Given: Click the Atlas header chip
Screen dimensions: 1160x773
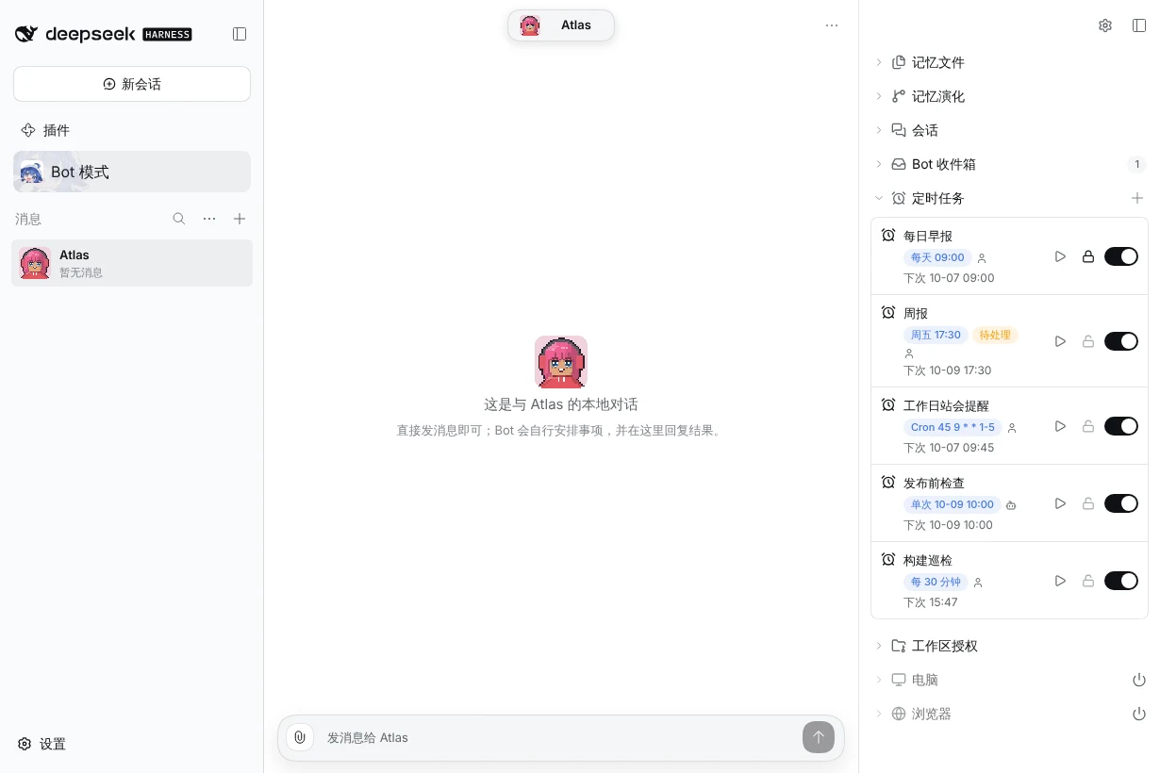Looking at the screenshot, I should click(561, 25).
